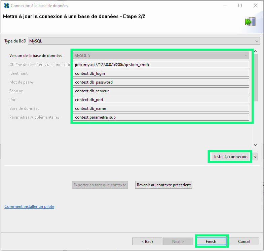Click the context.db_password field
The width and height of the screenshot is (264, 251).
point(161,82)
